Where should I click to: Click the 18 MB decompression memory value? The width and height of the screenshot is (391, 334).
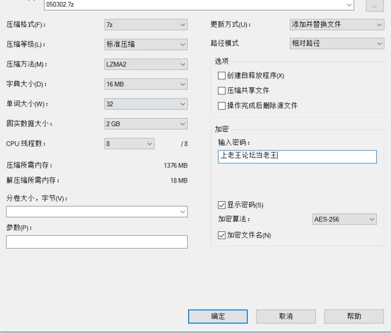pyautogui.click(x=179, y=181)
